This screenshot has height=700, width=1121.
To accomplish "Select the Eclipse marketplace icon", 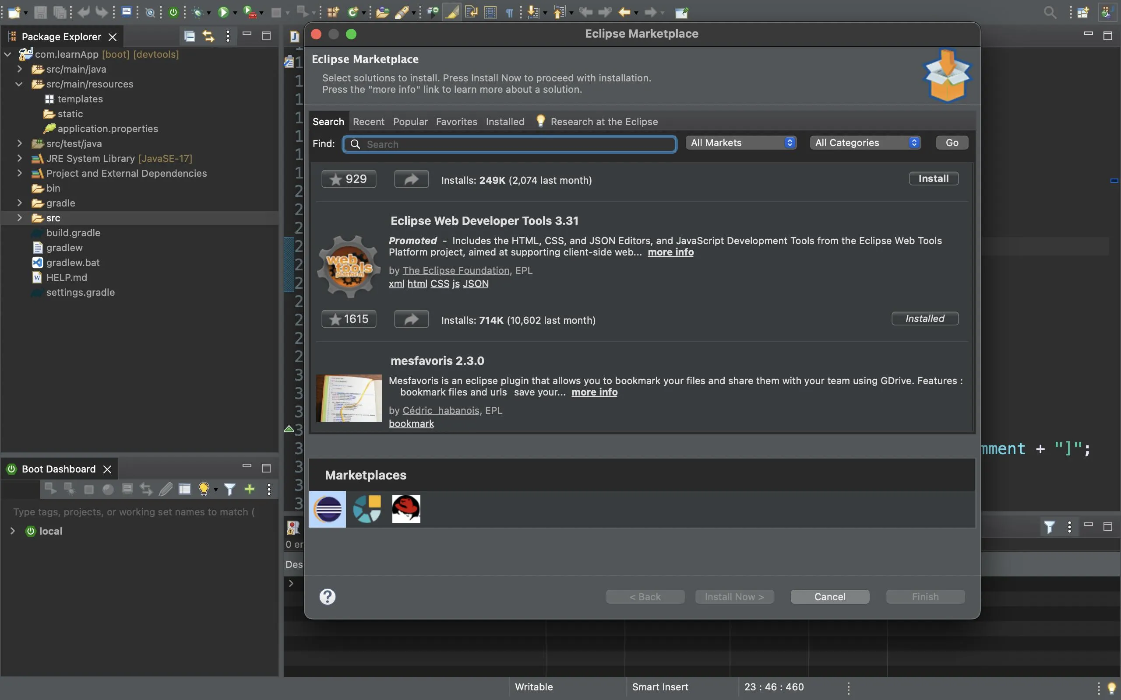I will 328,509.
